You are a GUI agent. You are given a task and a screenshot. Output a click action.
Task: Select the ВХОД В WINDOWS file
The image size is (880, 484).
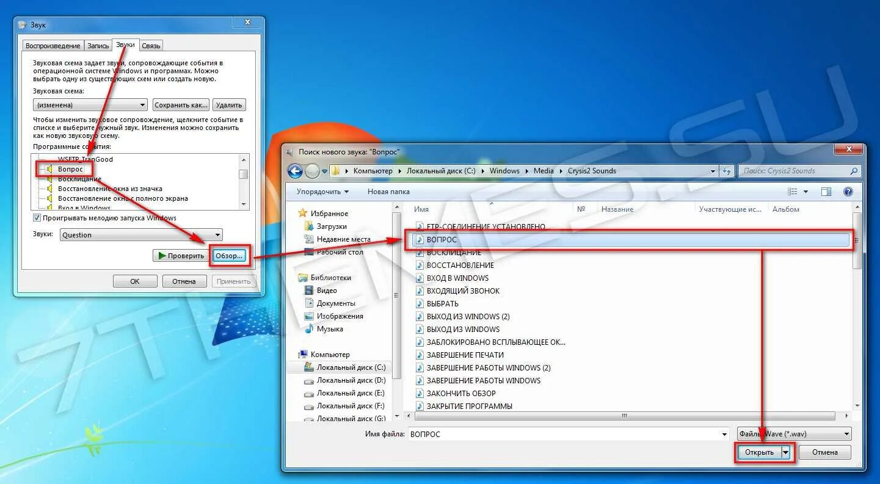(x=457, y=278)
